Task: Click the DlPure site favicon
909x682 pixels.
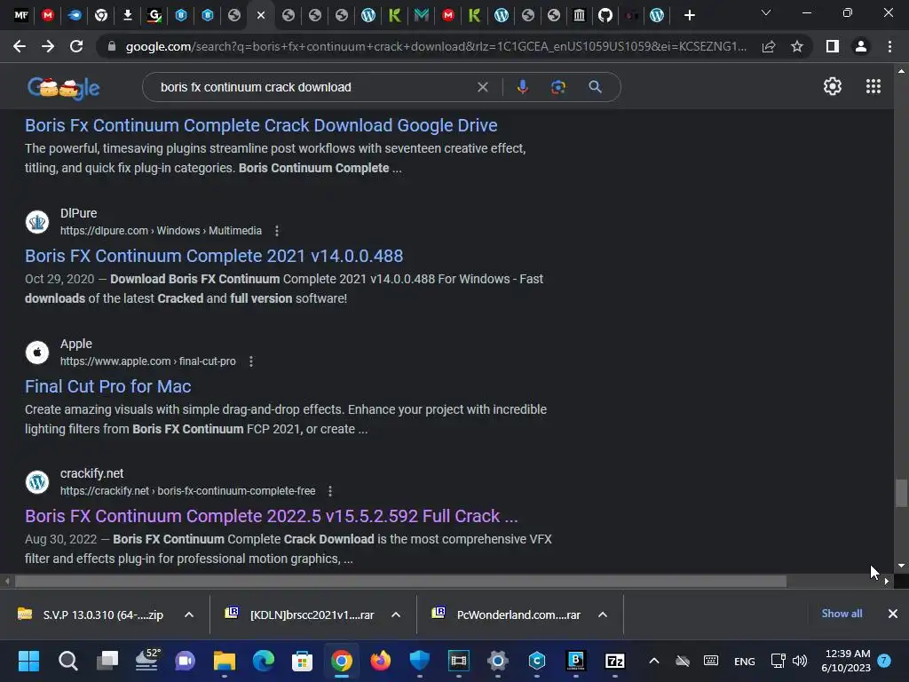Action: point(37,222)
